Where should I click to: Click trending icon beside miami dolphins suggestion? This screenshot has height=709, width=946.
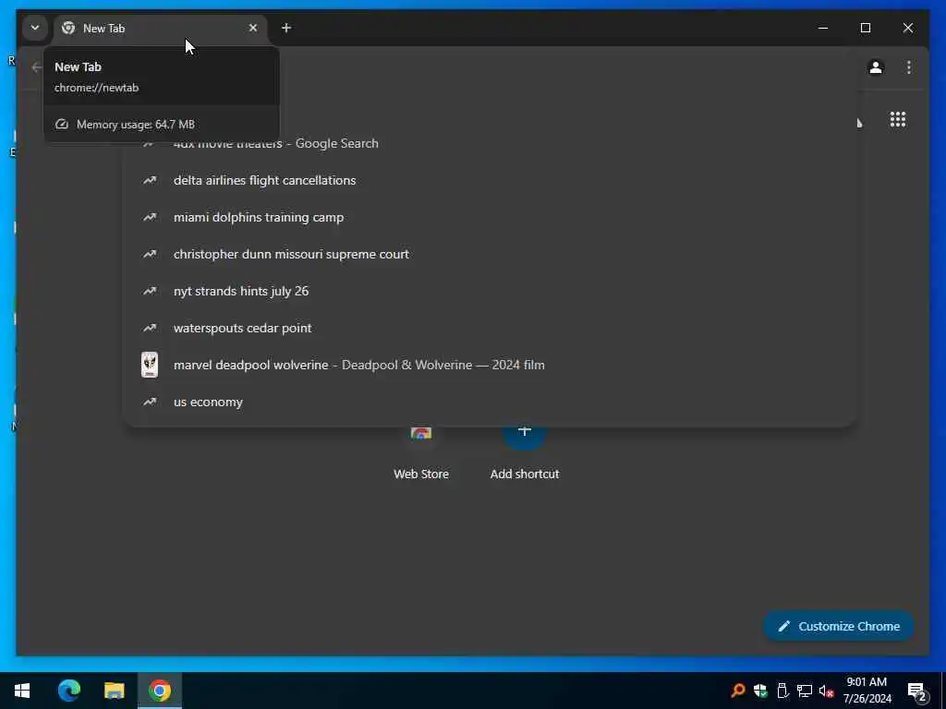point(149,217)
